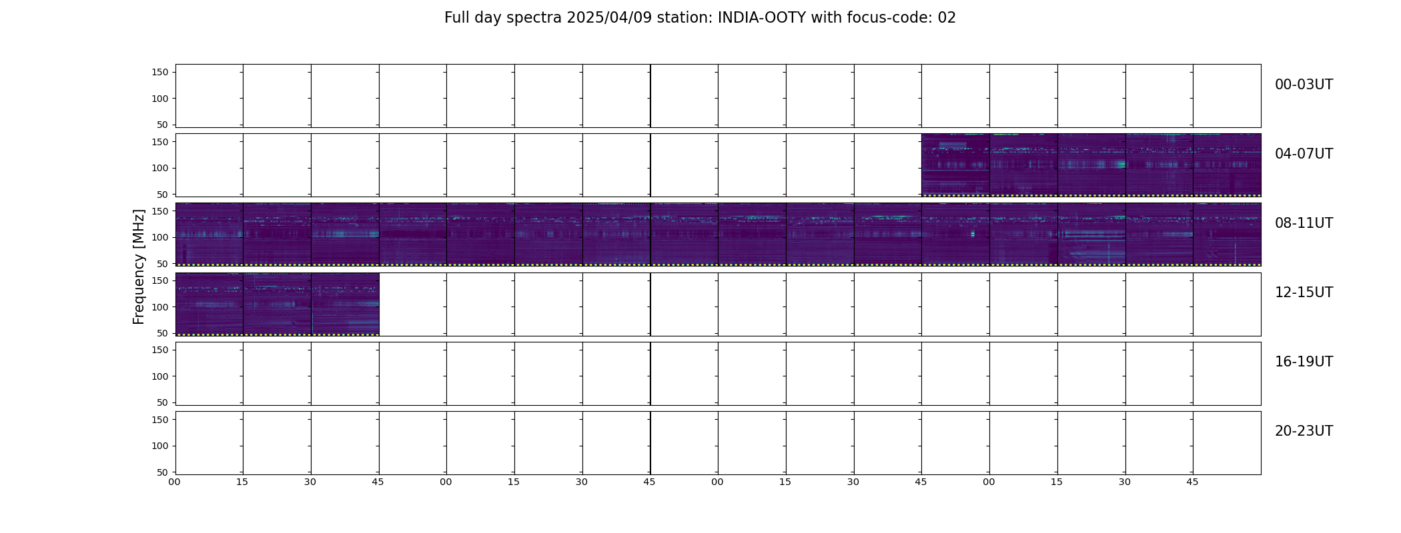The height and width of the screenshot is (533, 1401).
Task: Click the 11:30 UT spectrogram in 08-11UT row
Action: [x=1159, y=235]
